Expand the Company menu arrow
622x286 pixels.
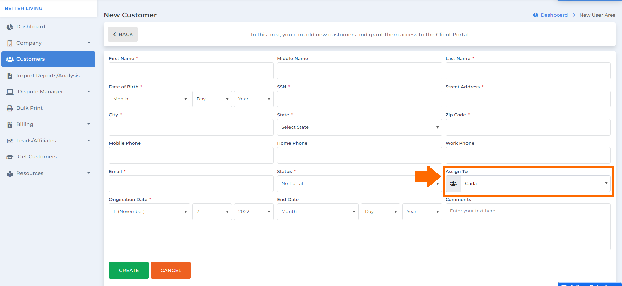pyautogui.click(x=89, y=43)
